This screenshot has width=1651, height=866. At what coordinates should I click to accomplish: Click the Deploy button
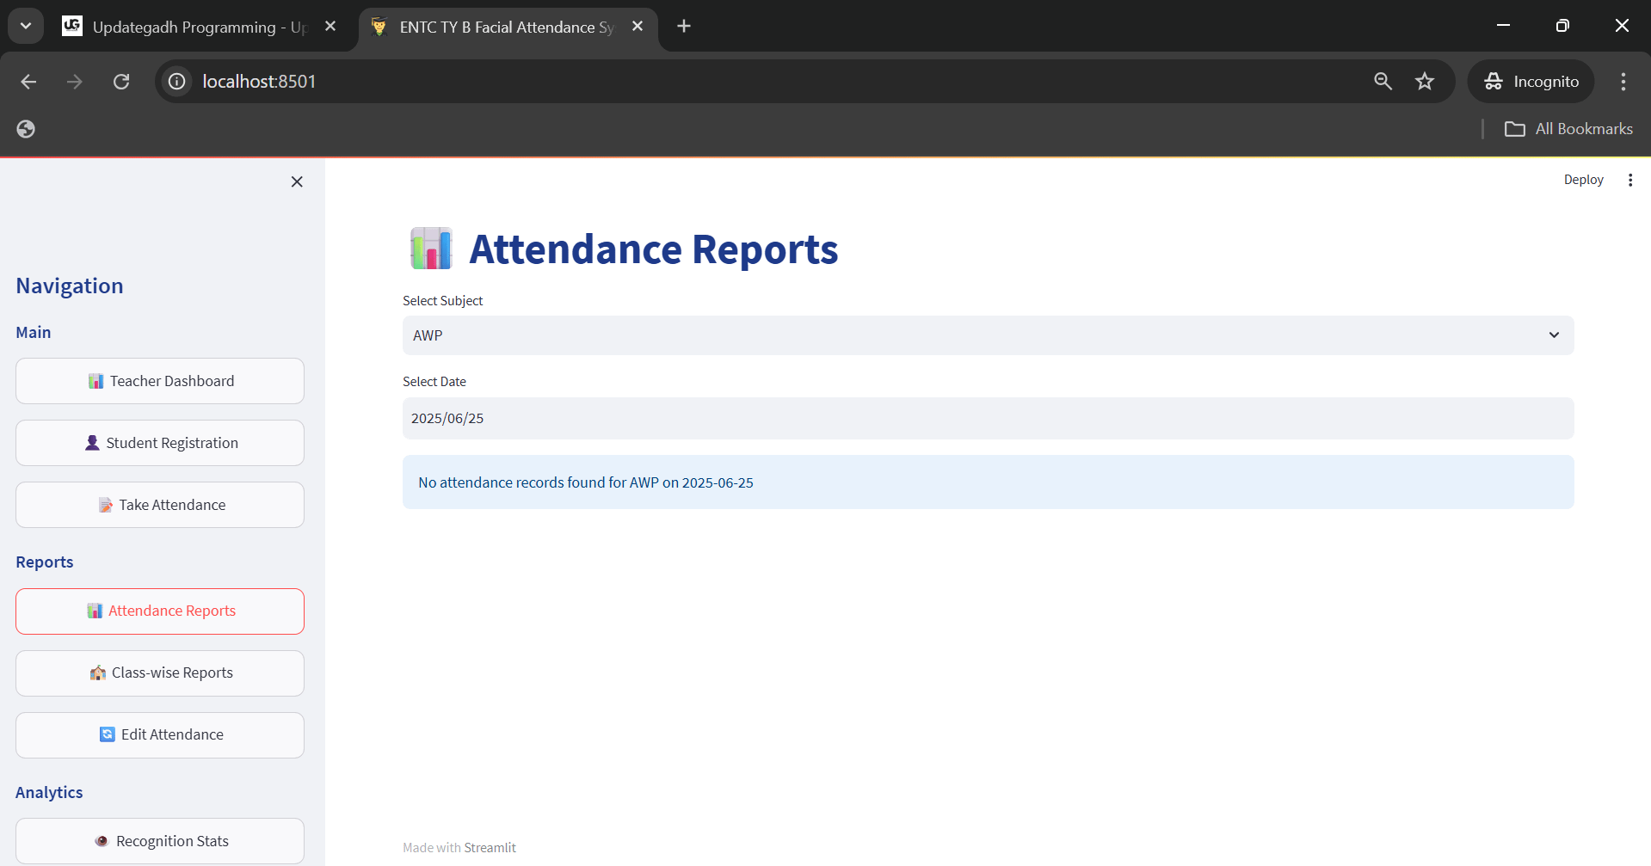point(1583,180)
